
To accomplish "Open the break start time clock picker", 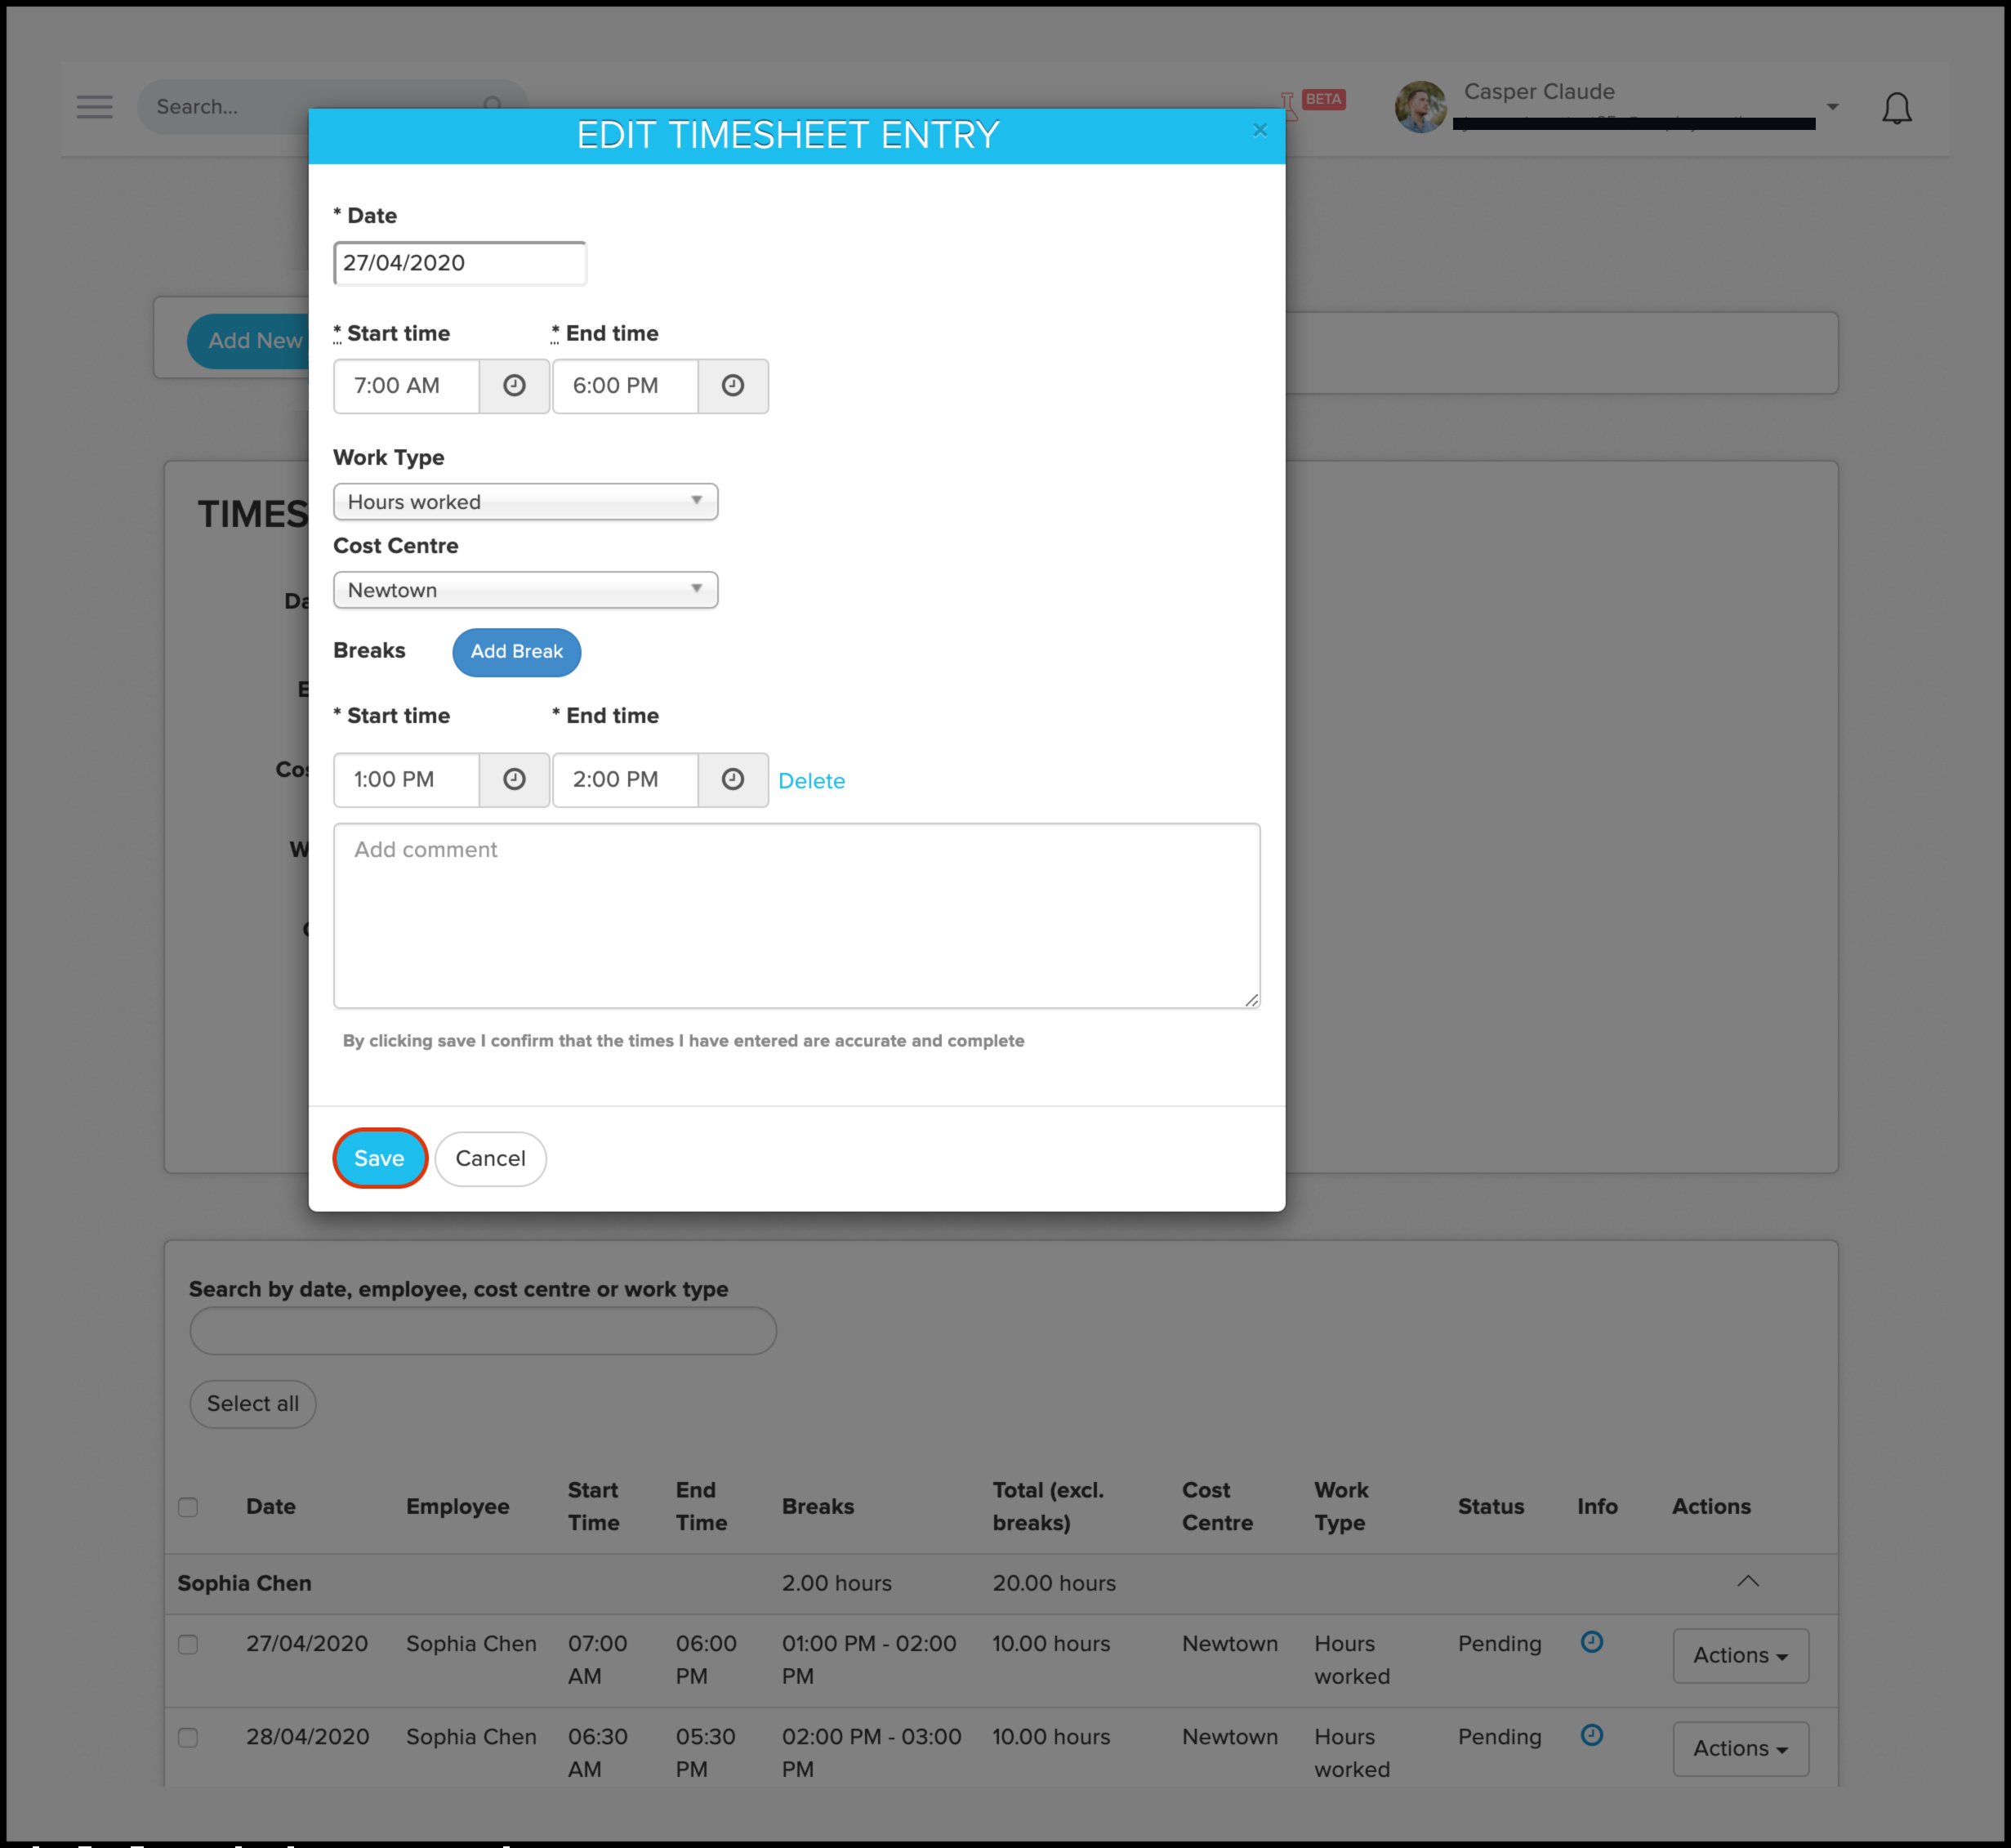I will click(x=514, y=779).
